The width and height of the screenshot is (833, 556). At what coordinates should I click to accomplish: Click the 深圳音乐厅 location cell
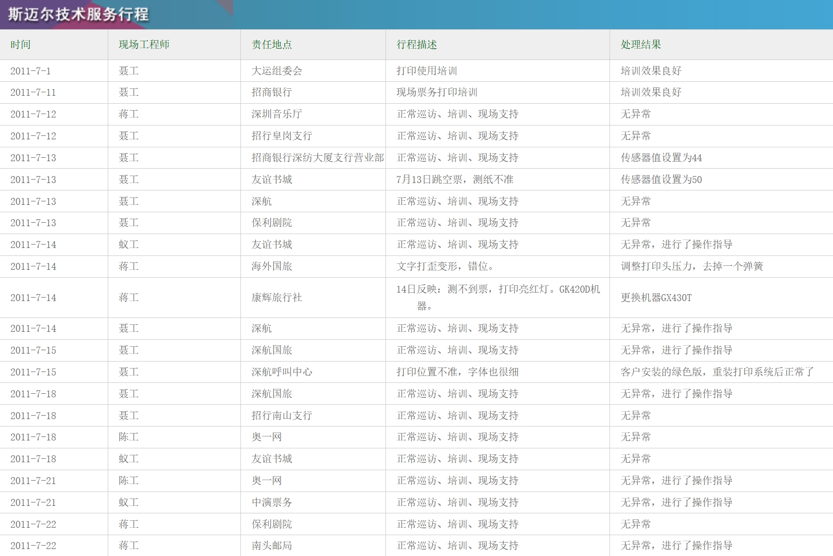point(277,114)
